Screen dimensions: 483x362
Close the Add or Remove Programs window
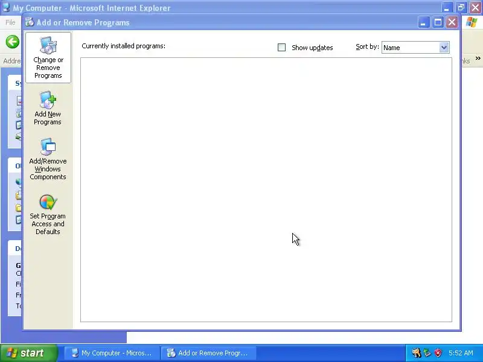(x=452, y=22)
